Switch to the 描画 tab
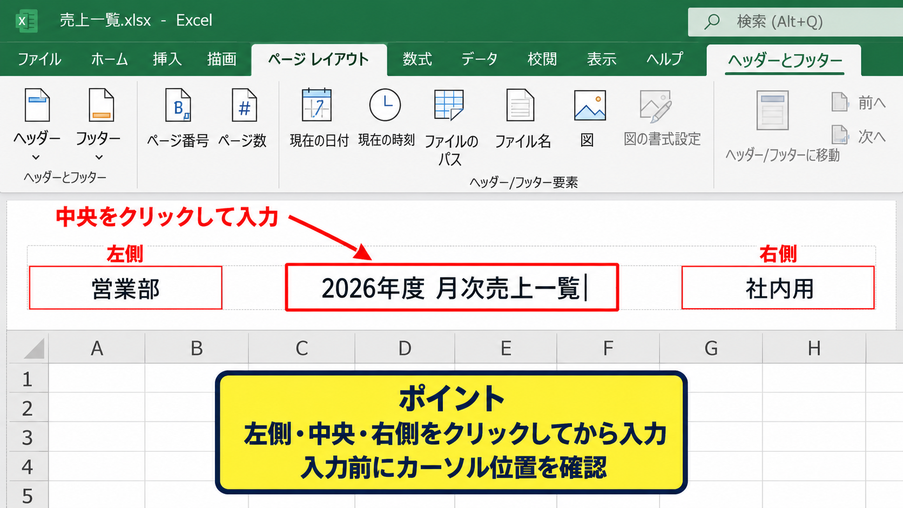 click(x=221, y=59)
